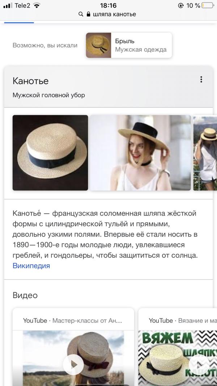The image size is (217, 386).
Task: Tap the Wi-Fi icon in status bar
Action: click(37, 5)
